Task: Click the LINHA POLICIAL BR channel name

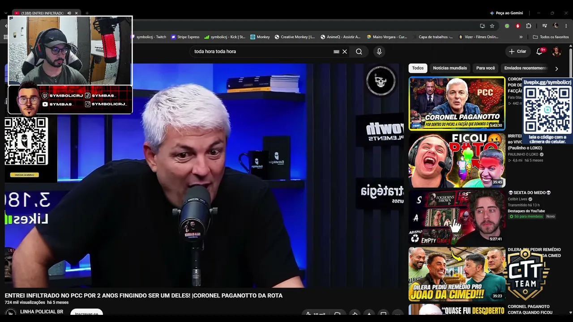Action: pyautogui.click(x=42, y=312)
